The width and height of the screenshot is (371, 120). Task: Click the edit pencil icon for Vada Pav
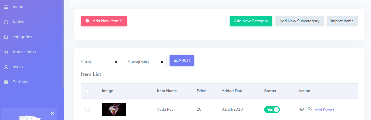tap(310, 109)
